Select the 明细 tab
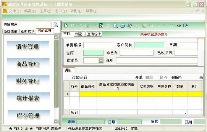This screenshot has width=207, height=132. point(69,70)
